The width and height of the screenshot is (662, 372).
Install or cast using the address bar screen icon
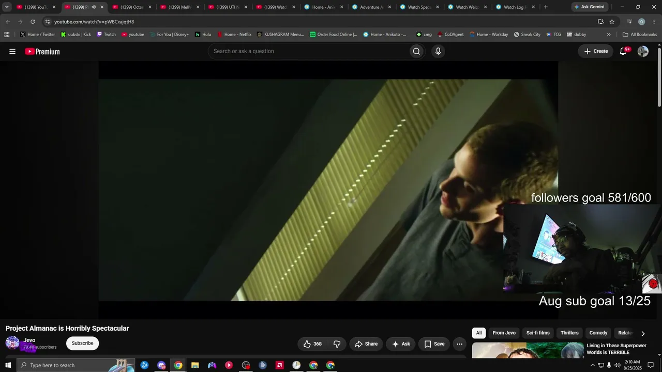coord(600,22)
